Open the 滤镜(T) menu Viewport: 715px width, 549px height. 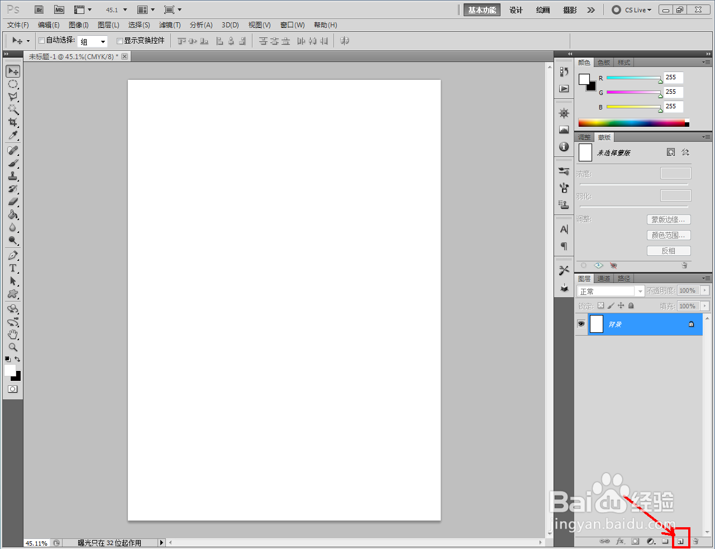pos(170,25)
